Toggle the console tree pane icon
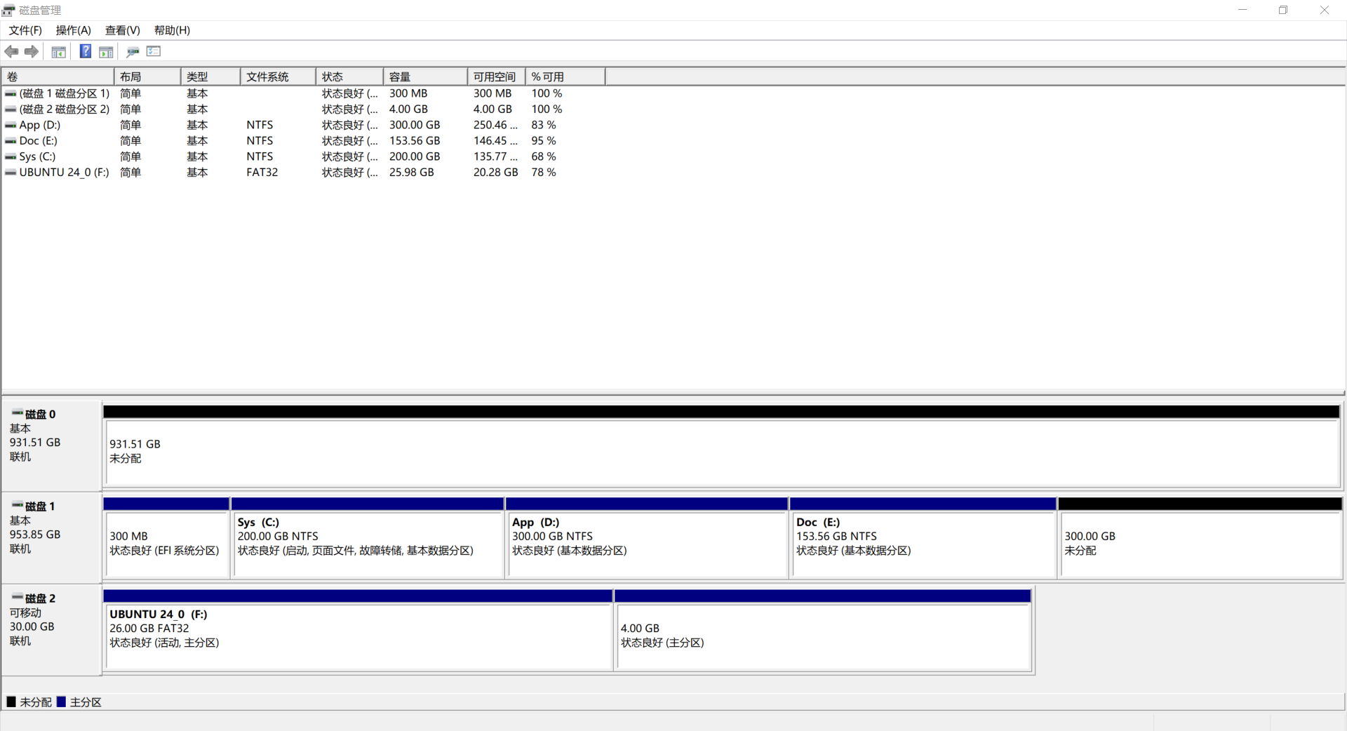The height and width of the screenshot is (731, 1347). pyautogui.click(x=59, y=51)
